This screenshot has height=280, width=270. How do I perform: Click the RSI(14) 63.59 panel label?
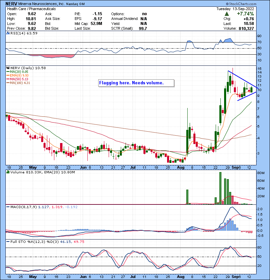[x=24, y=33]
